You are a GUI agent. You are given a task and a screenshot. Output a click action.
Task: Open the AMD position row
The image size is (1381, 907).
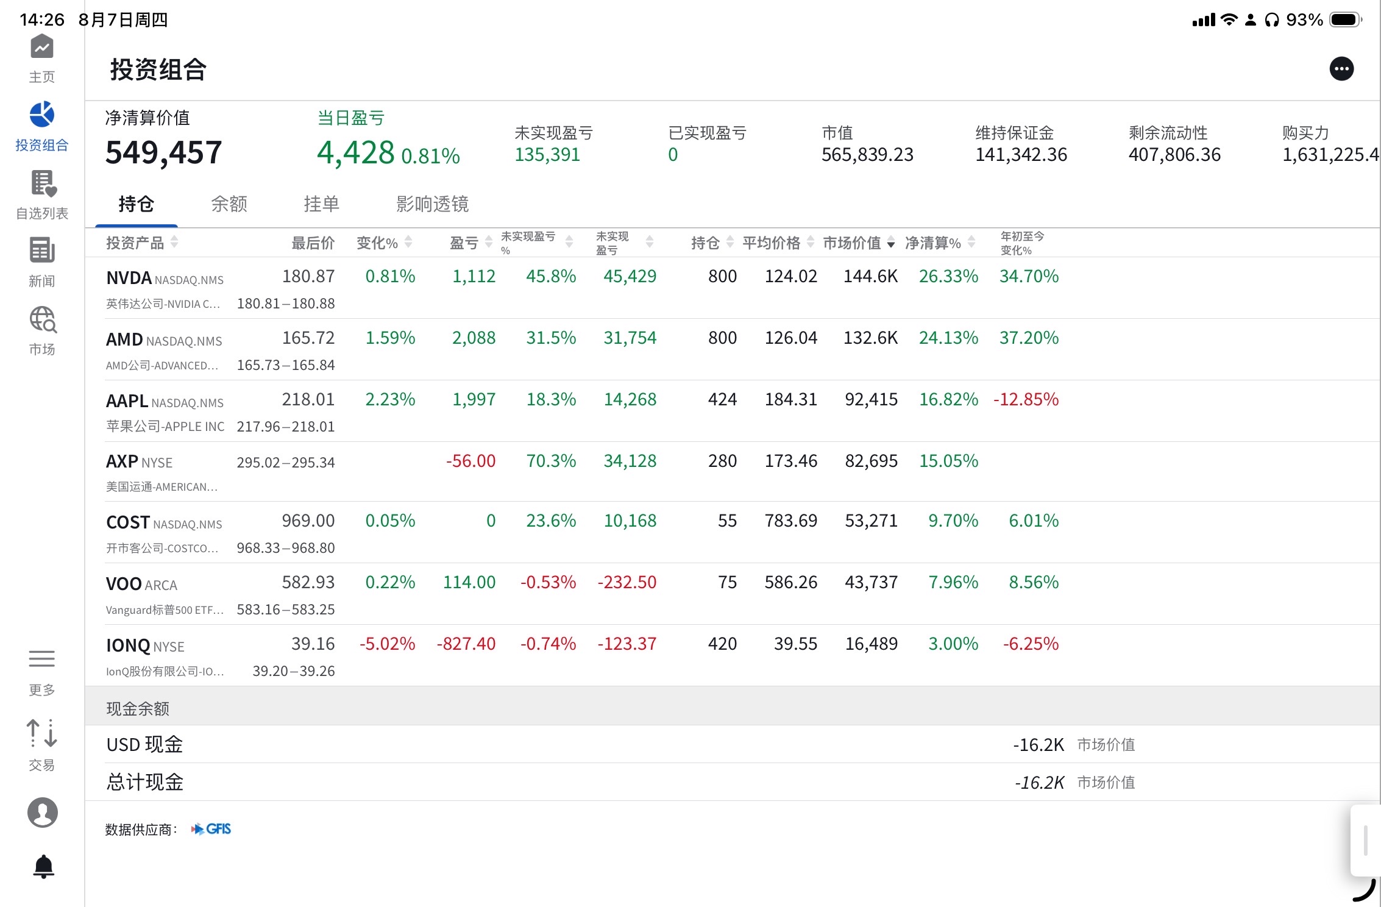pos(733,349)
